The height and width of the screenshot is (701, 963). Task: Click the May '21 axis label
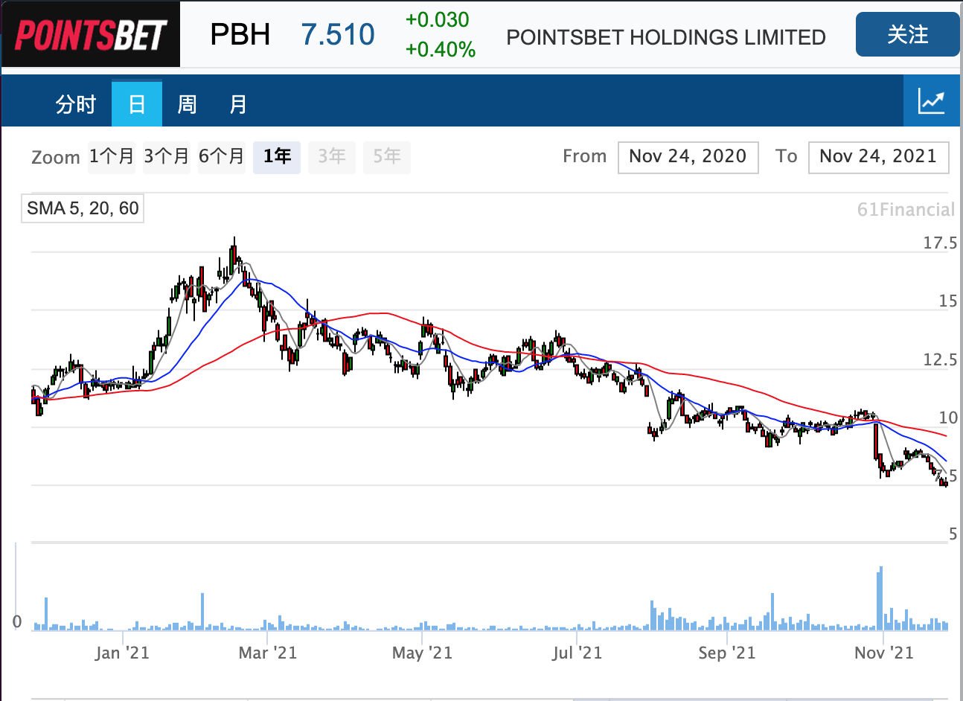422,653
